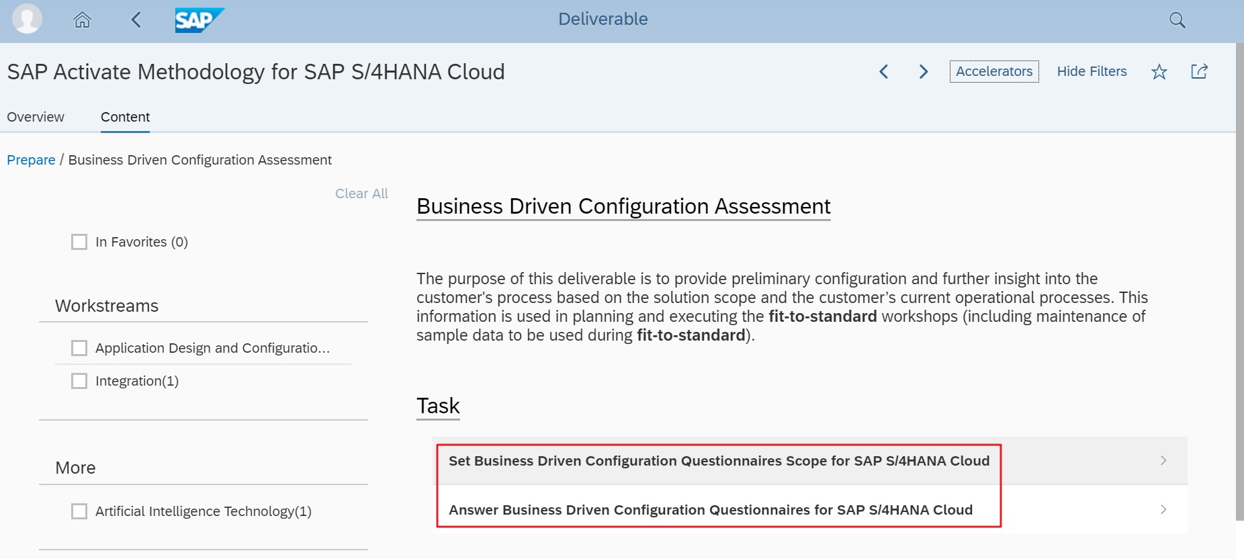Go to next deliverable arrow
1244x559 pixels.
924,72
